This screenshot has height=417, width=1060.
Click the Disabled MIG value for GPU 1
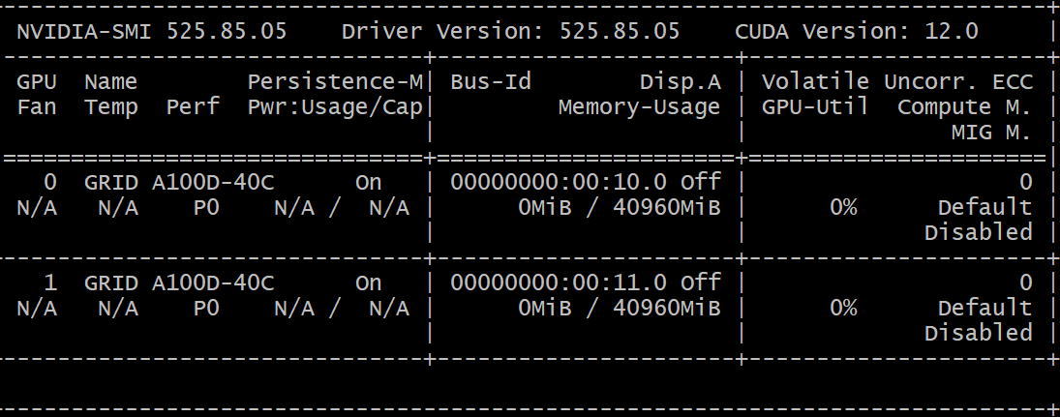point(978,333)
